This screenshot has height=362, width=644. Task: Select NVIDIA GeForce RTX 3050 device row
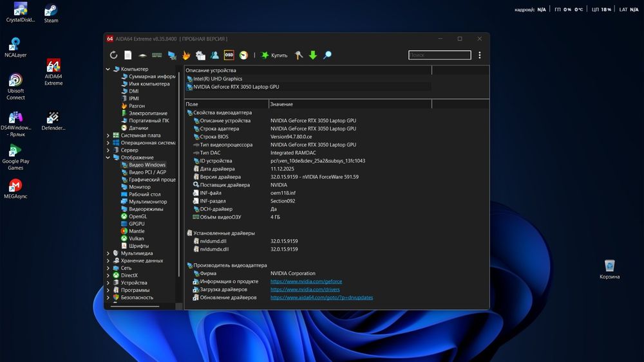tap(308, 87)
